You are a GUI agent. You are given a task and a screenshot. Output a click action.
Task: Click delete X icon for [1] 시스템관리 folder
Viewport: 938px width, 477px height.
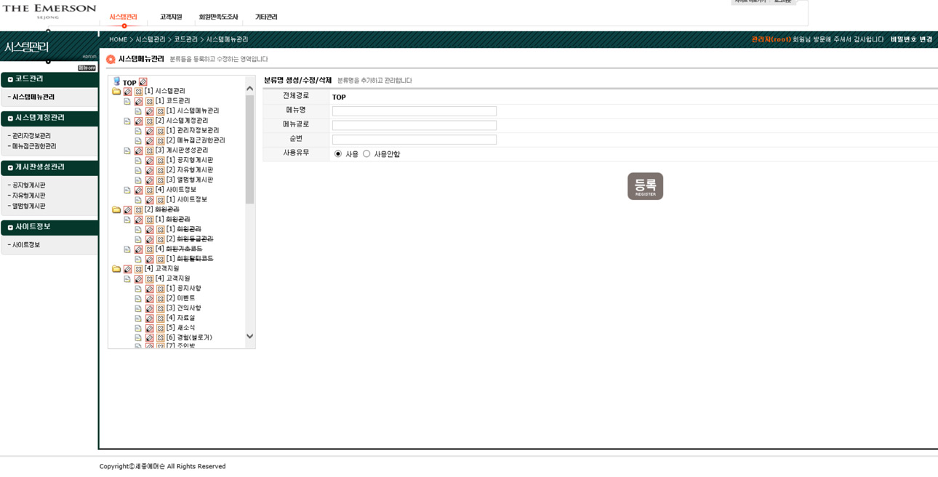pos(138,92)
